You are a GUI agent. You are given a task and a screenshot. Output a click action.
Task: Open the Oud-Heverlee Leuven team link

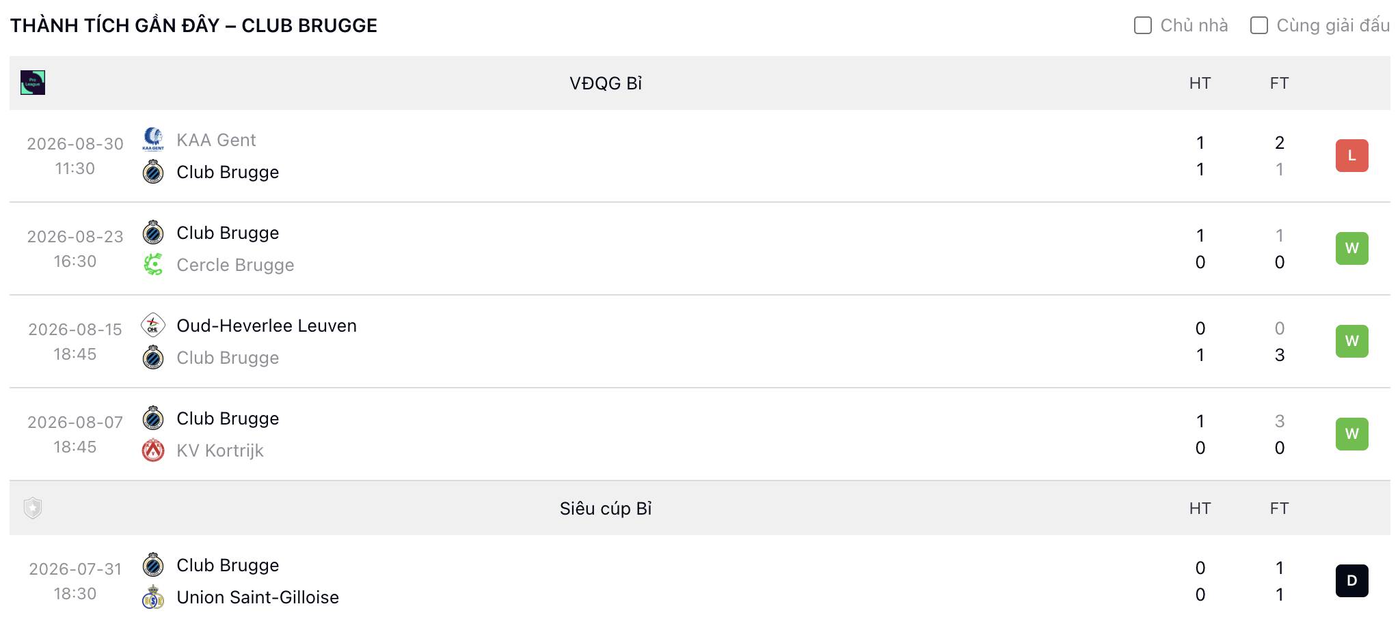pos(267,326)
